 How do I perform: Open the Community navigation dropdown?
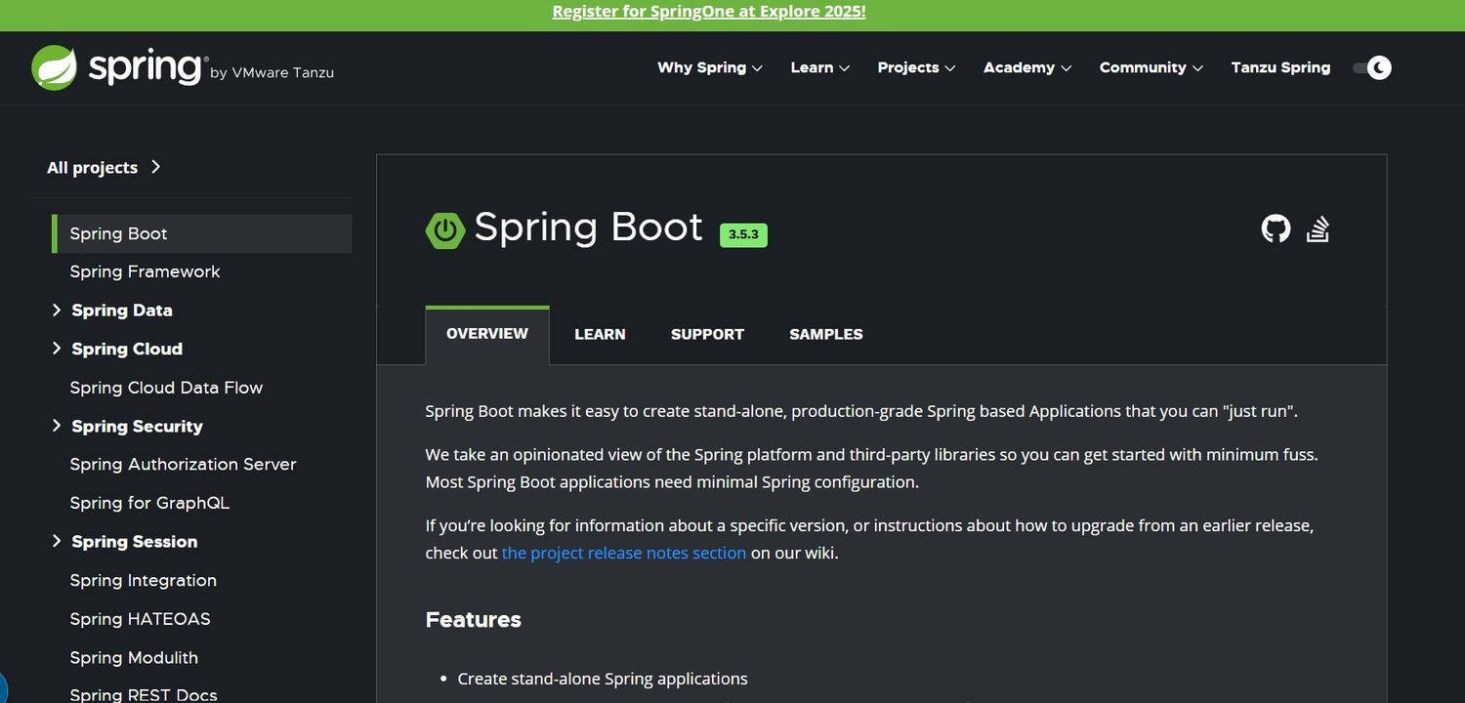[x=1151, y=67]
